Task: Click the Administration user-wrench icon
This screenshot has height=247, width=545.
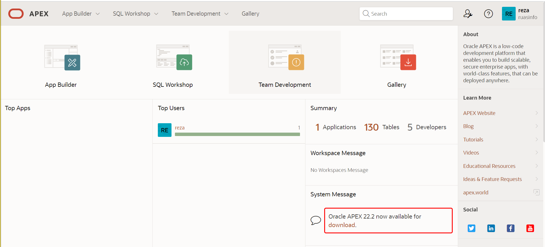Action: coord(468,14)
